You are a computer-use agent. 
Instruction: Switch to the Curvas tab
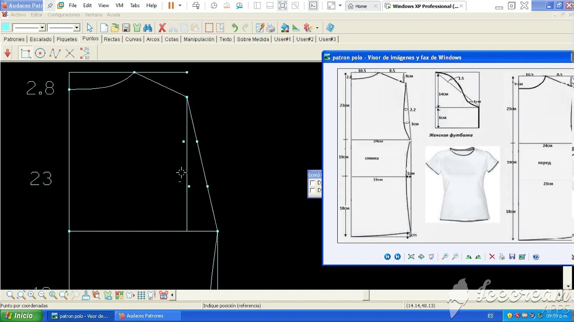134,39
